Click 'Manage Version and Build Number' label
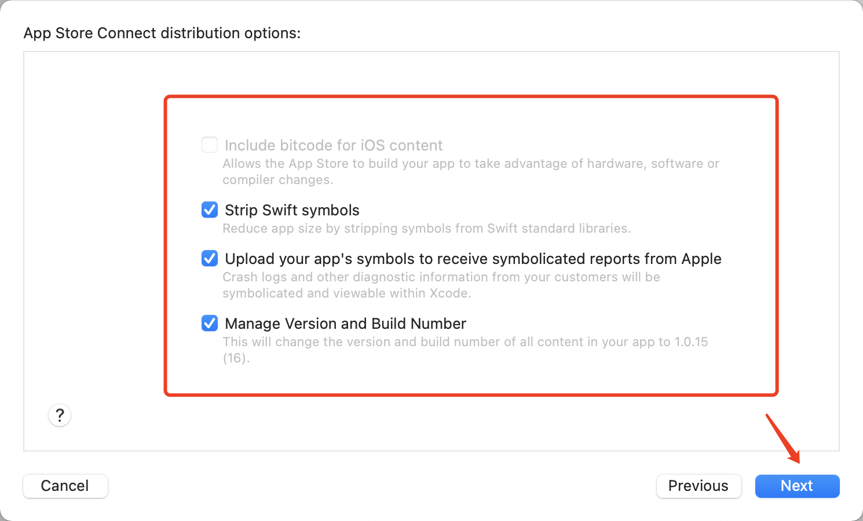 345,324
